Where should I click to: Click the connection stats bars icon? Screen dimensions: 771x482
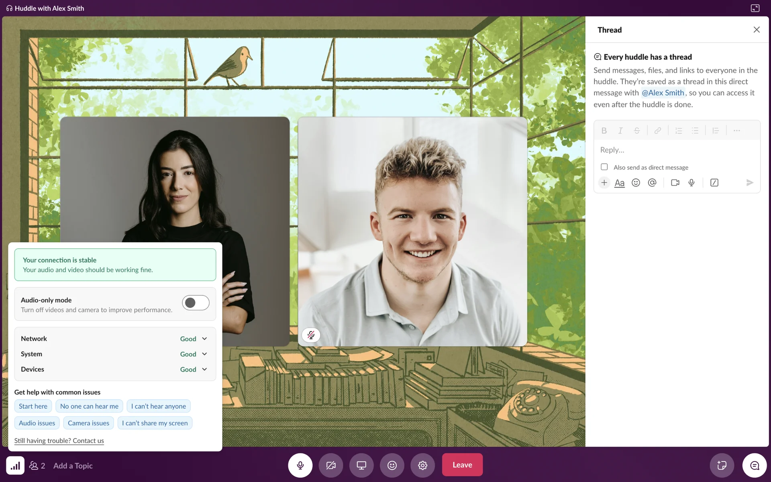point(15,466)
